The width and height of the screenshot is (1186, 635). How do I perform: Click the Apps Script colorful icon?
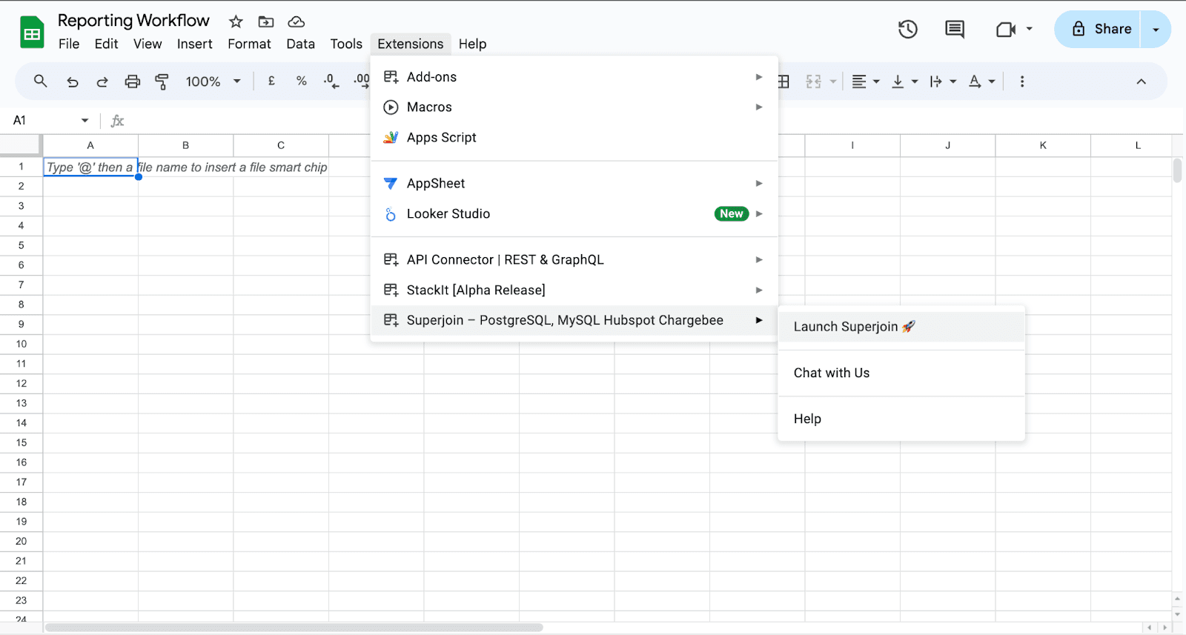[x=391, y=137]
